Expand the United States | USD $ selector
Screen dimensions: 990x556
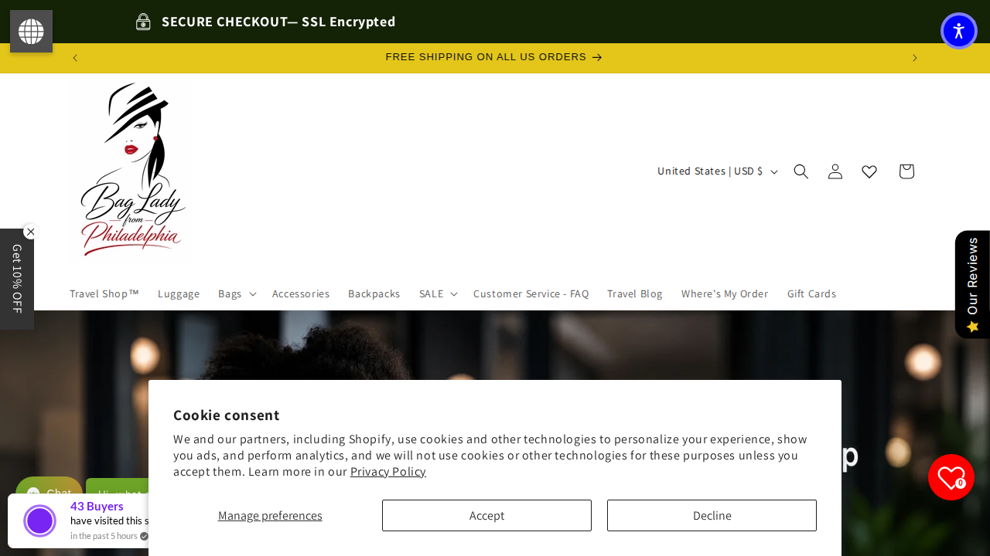(717, 171)
